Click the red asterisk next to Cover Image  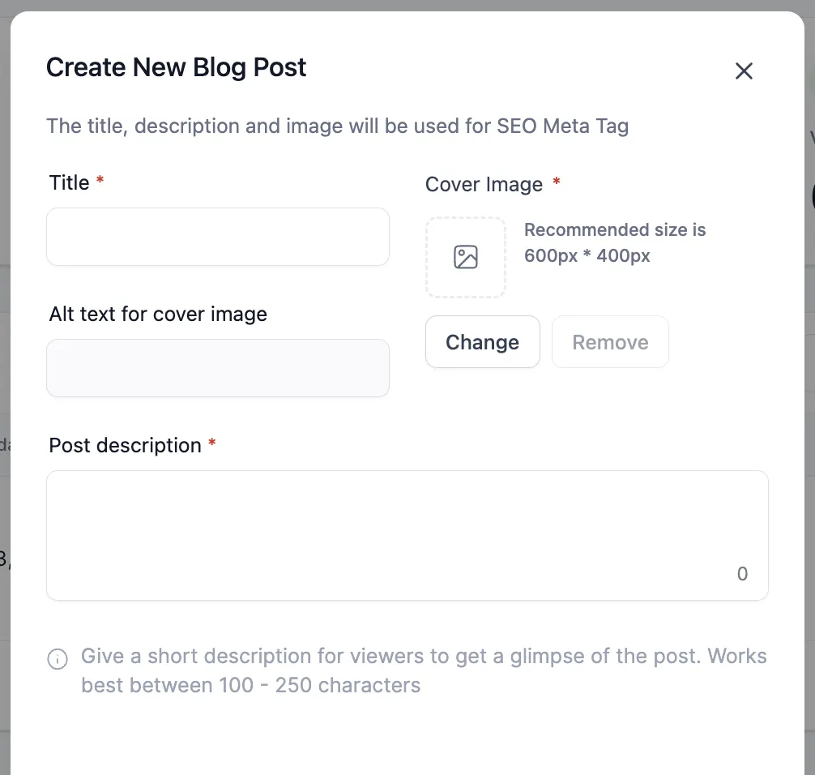[x=557, y=183]
